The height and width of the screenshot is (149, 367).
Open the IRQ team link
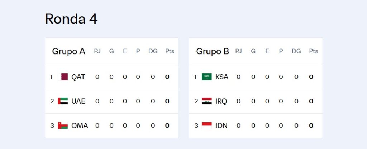tap(221, 101)
